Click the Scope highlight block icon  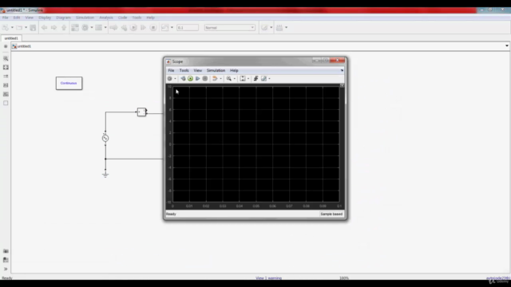215,78
